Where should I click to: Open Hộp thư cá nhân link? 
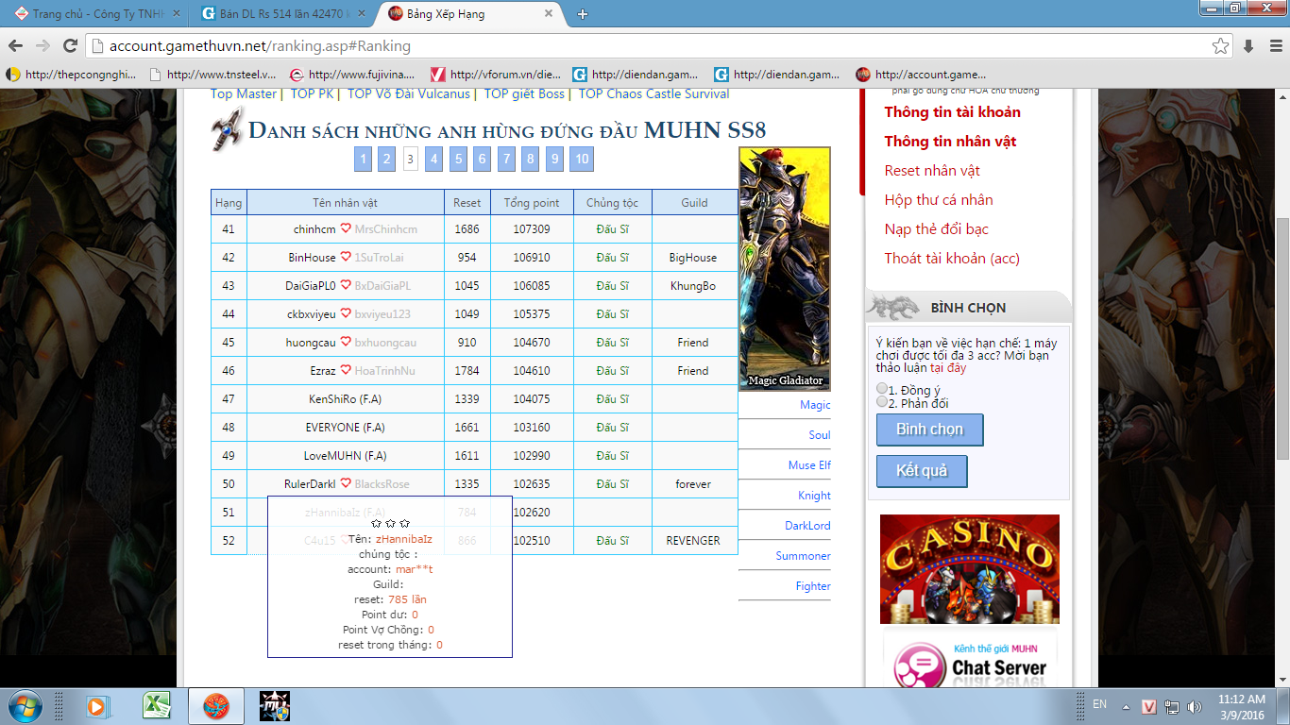[x=939, y=200]
